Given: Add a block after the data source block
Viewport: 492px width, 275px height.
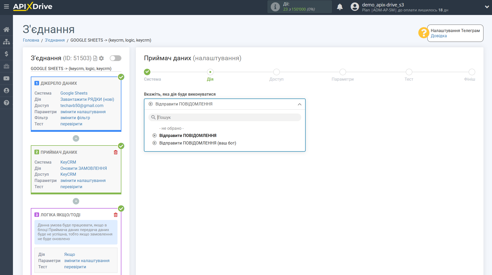Looking at the screenshot, I should pyautogui.click(x=76, y=139).
